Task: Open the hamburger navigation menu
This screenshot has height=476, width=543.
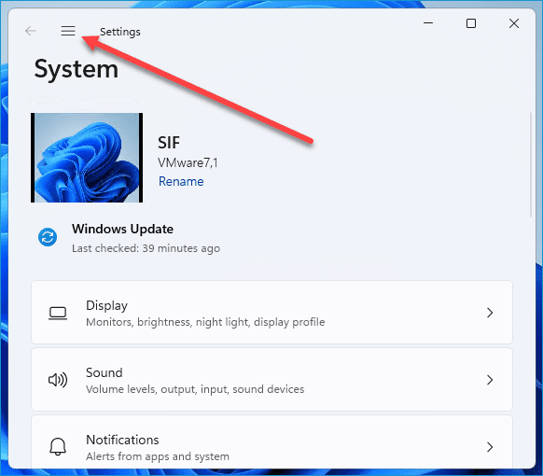Action: tap(68, 31)
